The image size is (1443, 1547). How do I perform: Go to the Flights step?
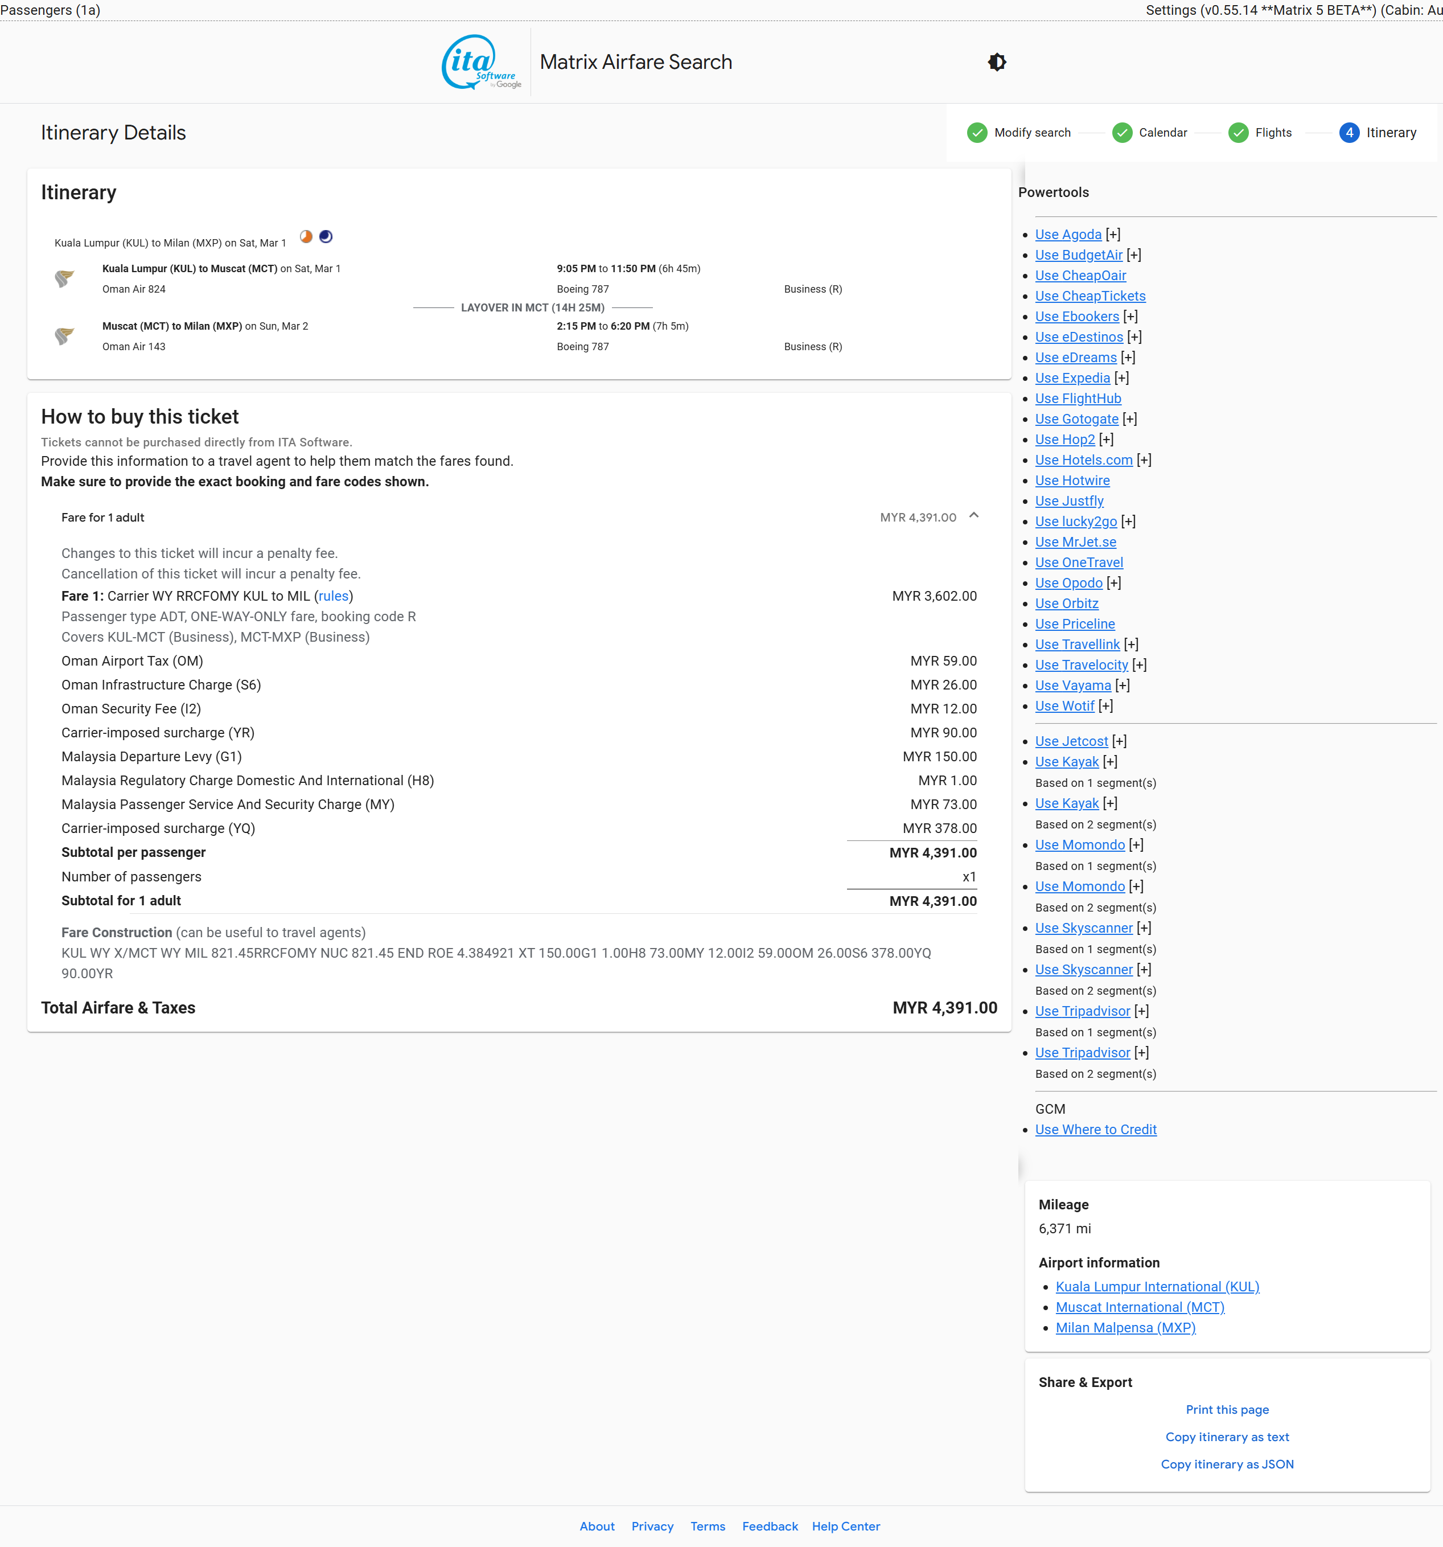pyautogui.click(x=1273, y=133)
